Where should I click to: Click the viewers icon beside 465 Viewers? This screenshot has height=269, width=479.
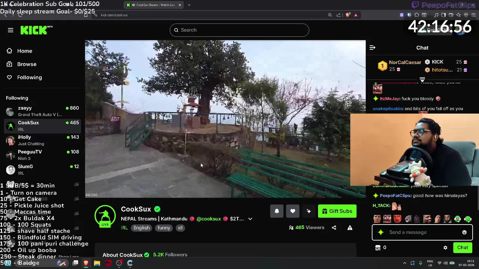[291, 228]
